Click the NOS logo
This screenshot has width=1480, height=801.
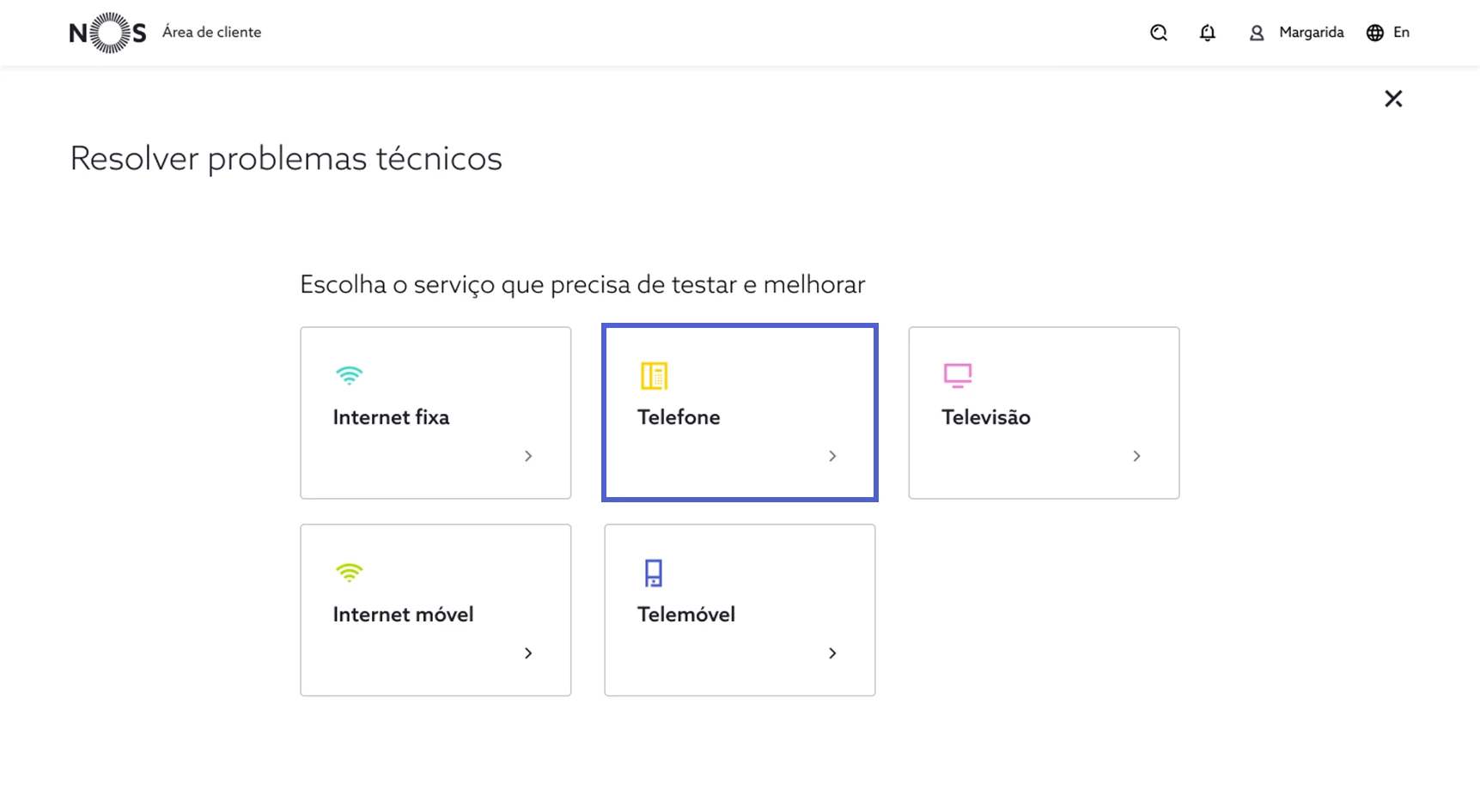pyautogui.click(x=107, y=33)
